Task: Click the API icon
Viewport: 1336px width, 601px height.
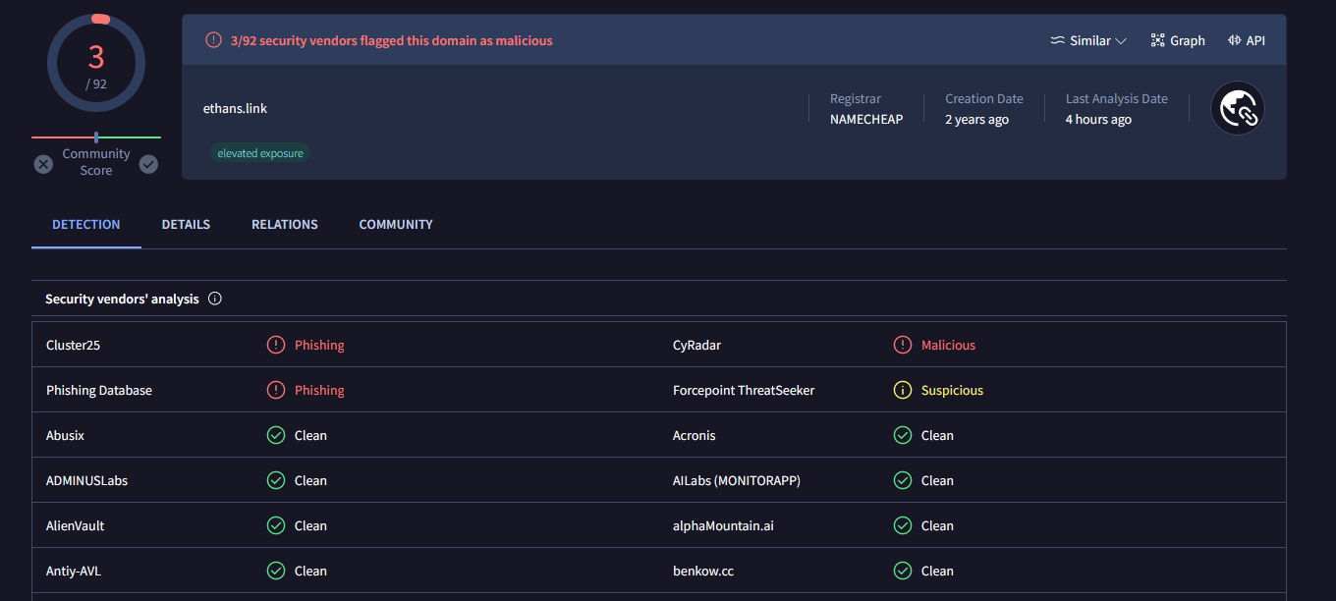Action: 1234,40
